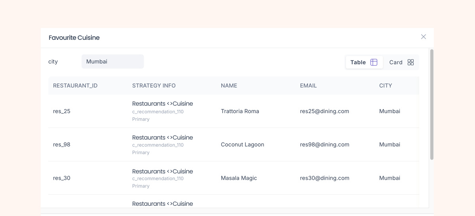Click Masala Magic restaurant name
475x216 pixels.
pos(239,178)
